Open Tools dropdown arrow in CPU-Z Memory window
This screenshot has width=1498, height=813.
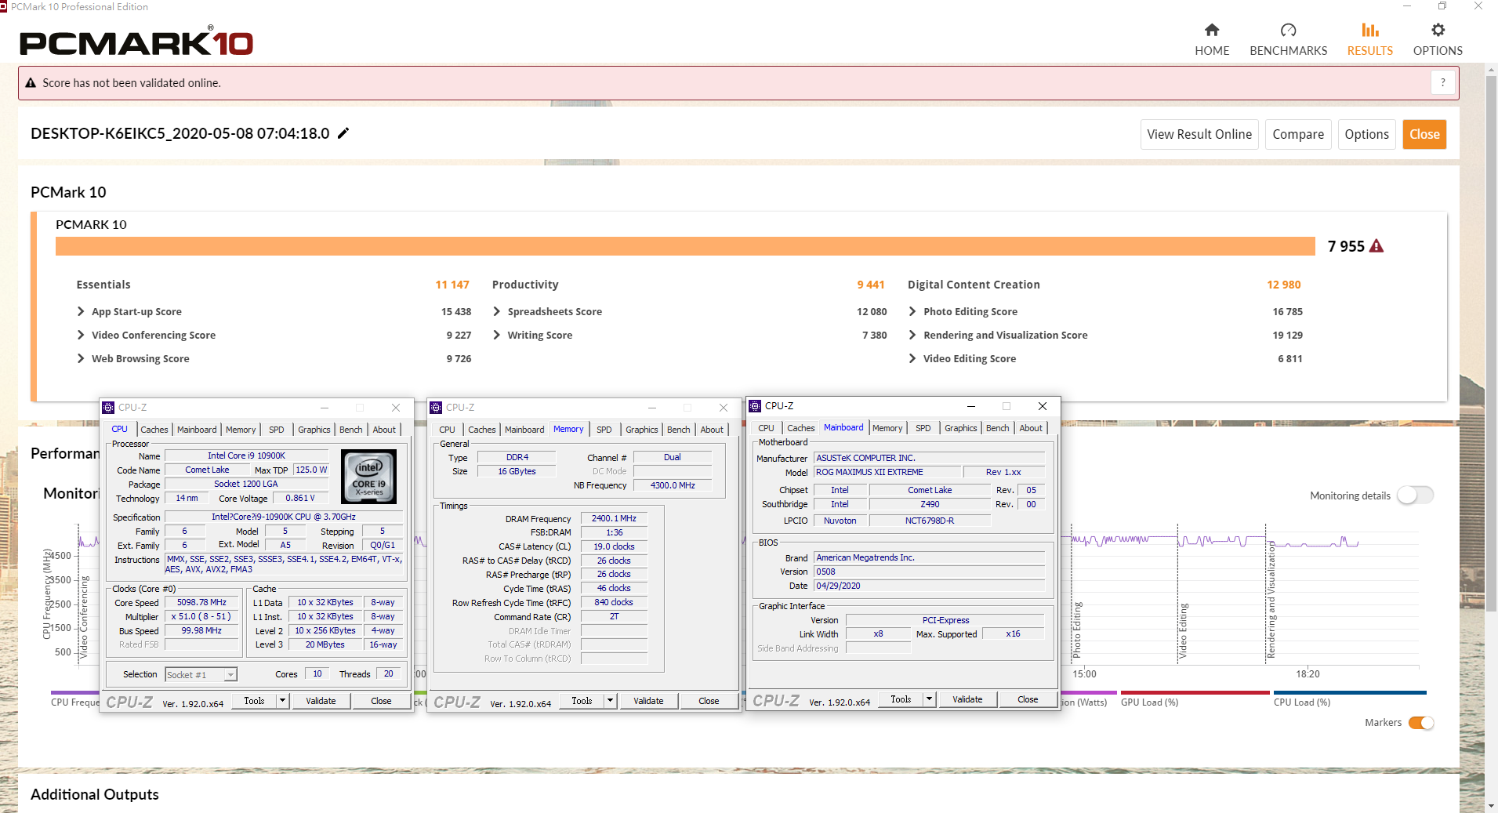[x=610, y=701]
